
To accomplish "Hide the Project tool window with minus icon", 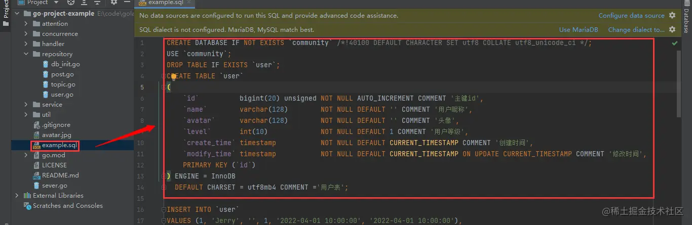I will tap(127, 3).
